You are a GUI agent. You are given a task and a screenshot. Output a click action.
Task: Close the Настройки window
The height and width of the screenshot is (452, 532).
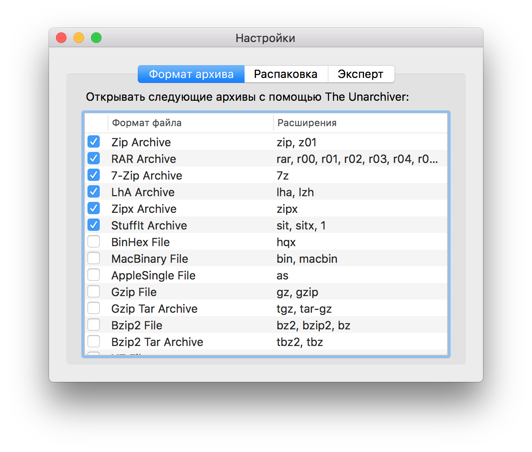click(x=61, y=38)
